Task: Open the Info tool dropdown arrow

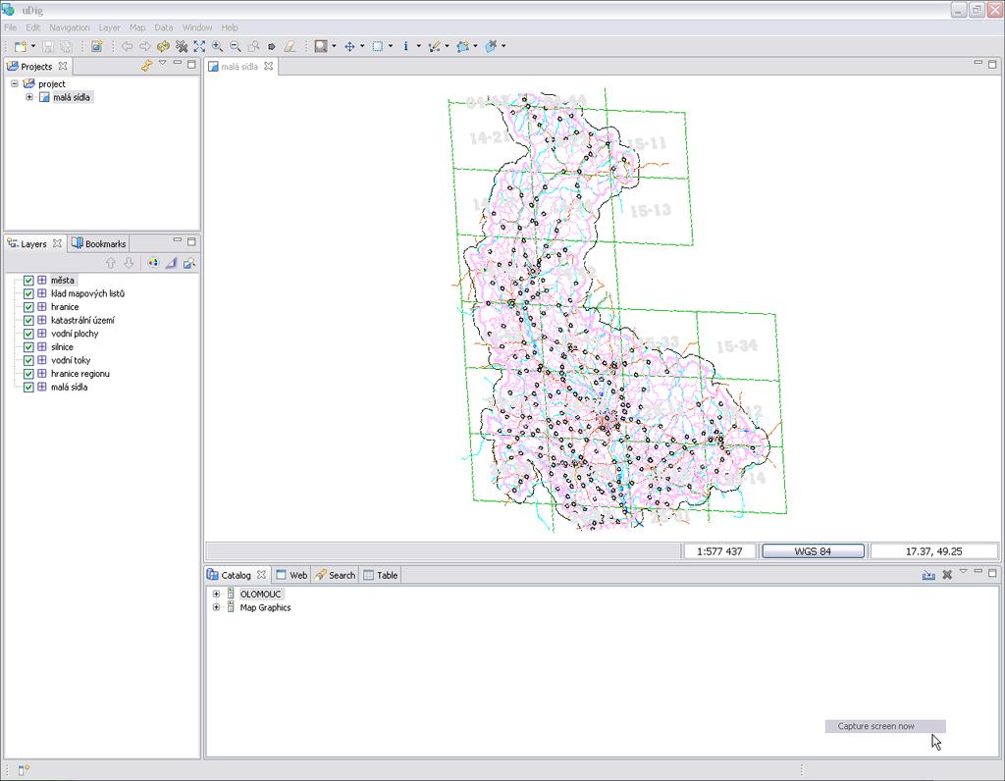Action: pos(418,46)
